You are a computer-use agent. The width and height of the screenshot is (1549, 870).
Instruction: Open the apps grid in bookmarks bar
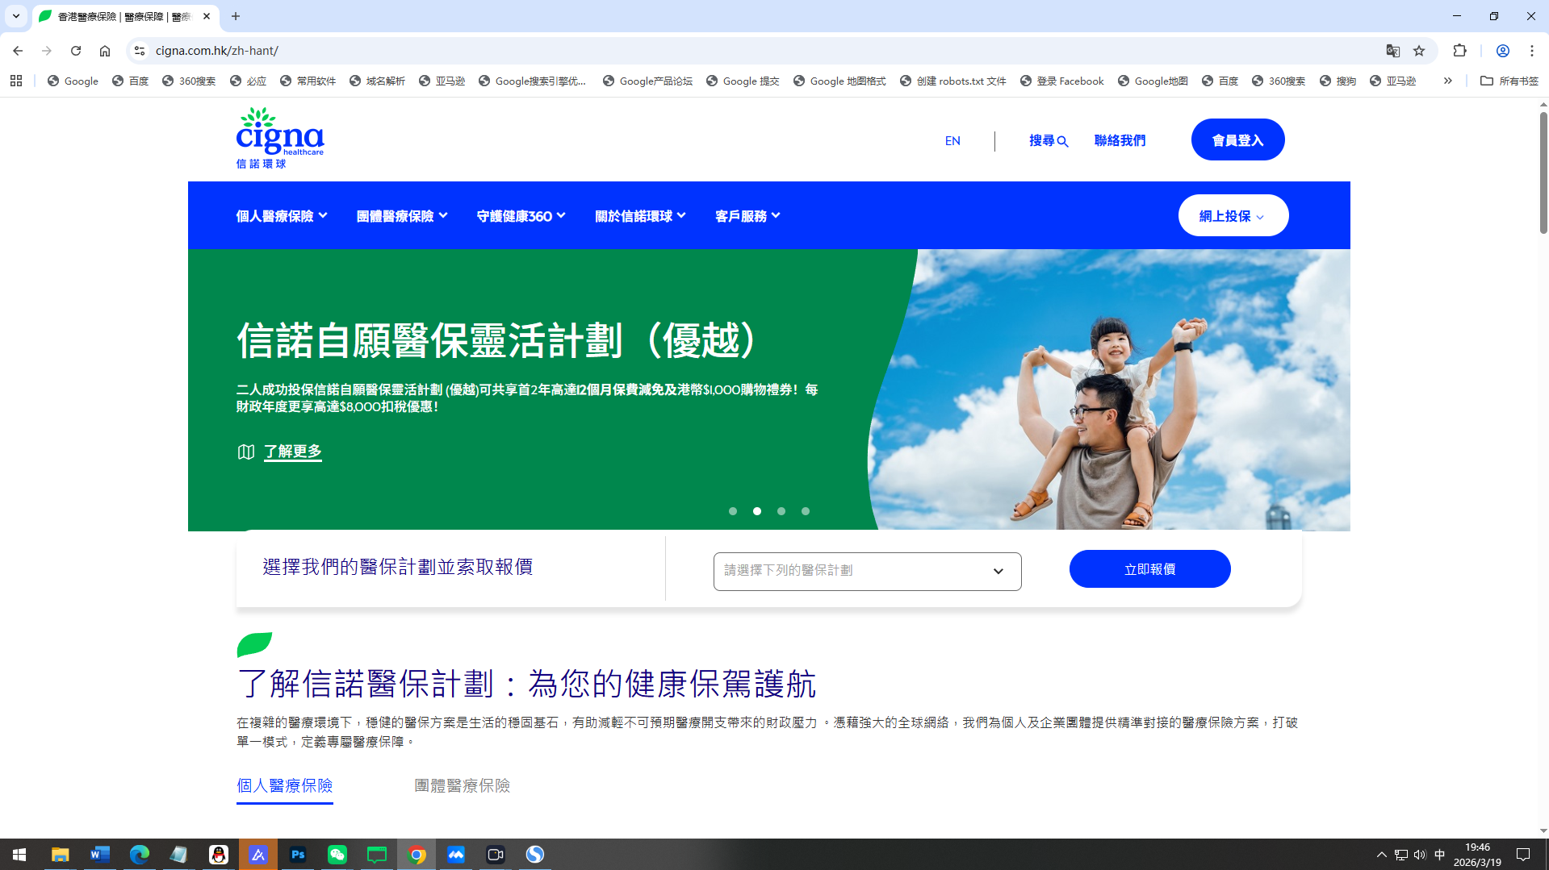pyautogui.click(x=16, y=81)
